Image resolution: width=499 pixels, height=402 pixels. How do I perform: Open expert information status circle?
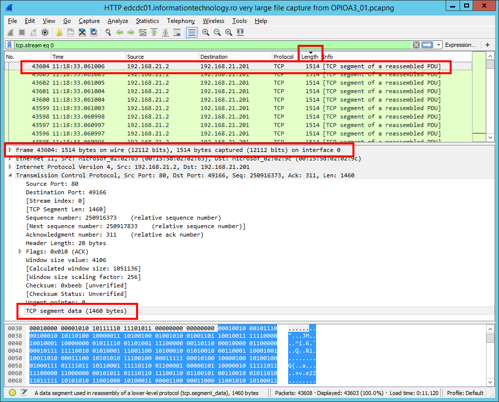point(12,393)
